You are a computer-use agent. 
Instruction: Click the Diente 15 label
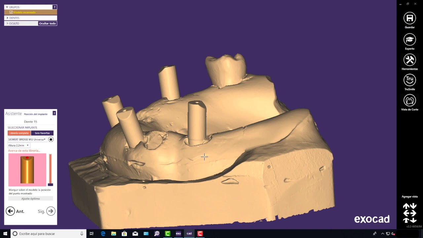30,122
